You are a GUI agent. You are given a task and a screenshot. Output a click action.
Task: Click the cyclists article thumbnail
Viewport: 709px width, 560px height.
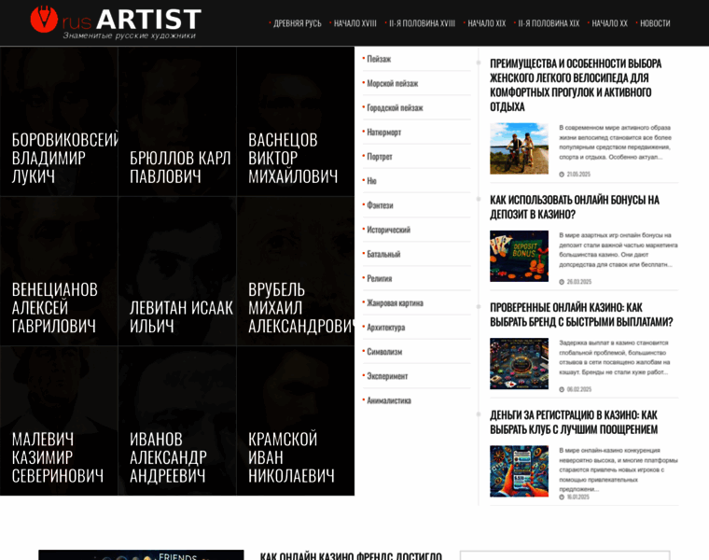tap(519, 148)
